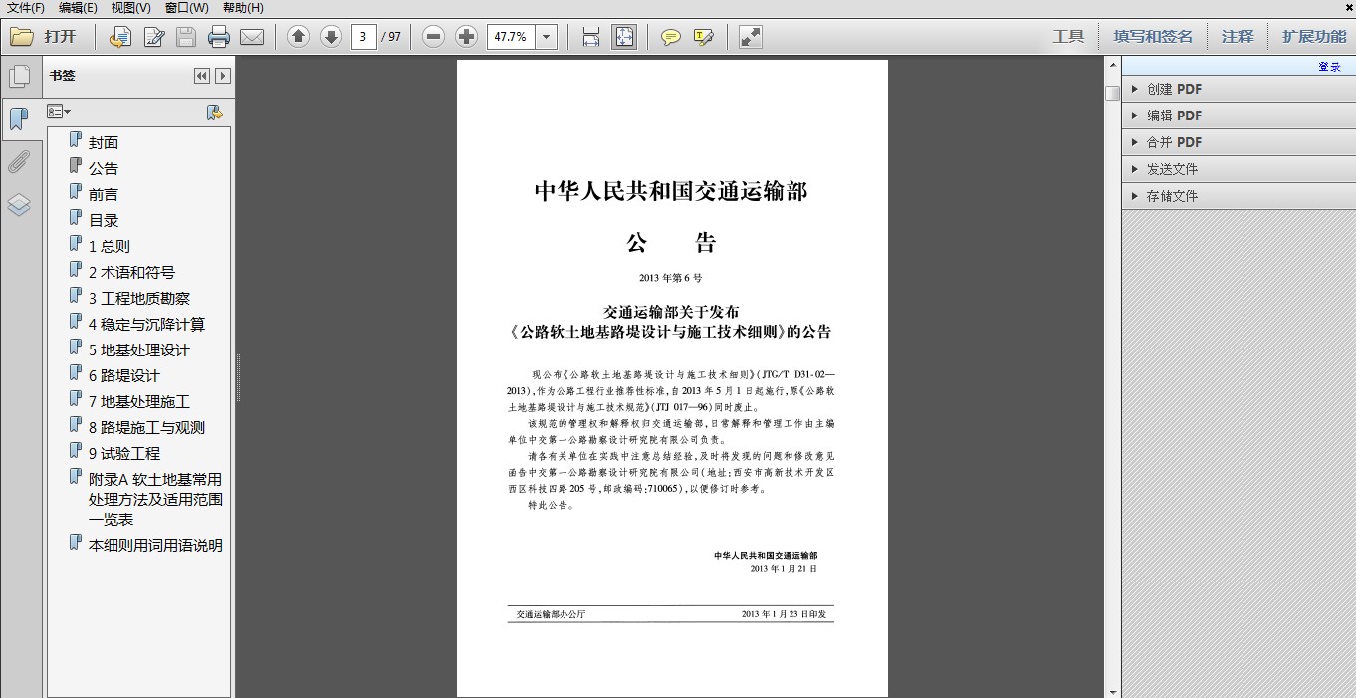Jump to the 6 路堤设计 bookmark
Viewport: 1356px width, 698px height.
(123, 375)
